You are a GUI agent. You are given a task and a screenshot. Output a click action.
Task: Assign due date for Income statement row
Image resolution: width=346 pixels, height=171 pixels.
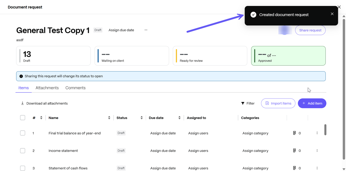click(163, 151)
